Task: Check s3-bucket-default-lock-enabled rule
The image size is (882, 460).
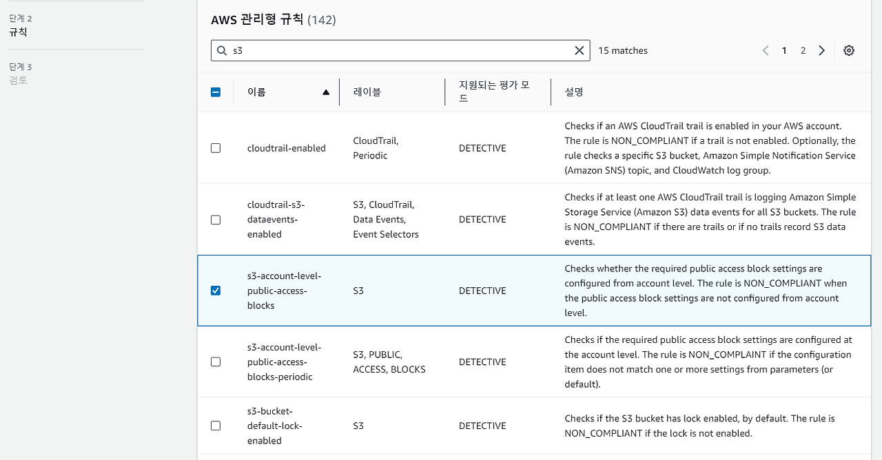Action: coord(216,426)
